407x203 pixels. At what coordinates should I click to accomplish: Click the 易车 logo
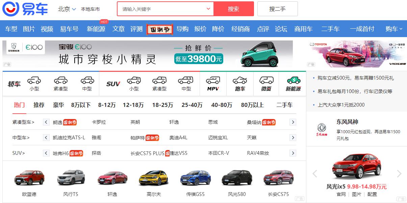click(25, 9)
